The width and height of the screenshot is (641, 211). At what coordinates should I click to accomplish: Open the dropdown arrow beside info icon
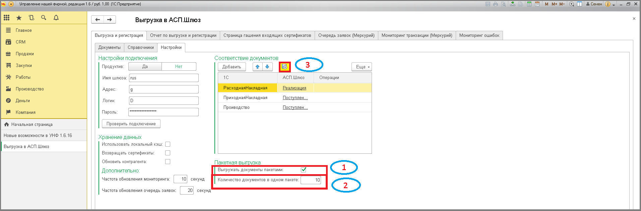pos(614,5)
